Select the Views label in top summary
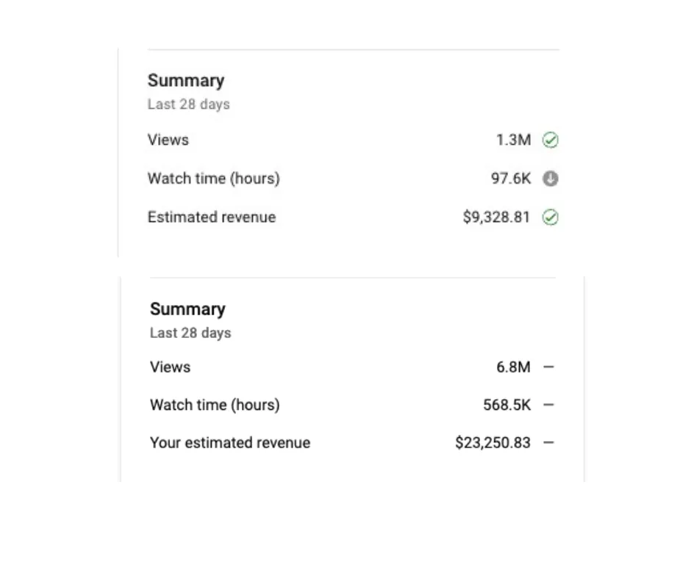Image resolution: width=691 pixels, height=579 pixels. coord(168,140)
